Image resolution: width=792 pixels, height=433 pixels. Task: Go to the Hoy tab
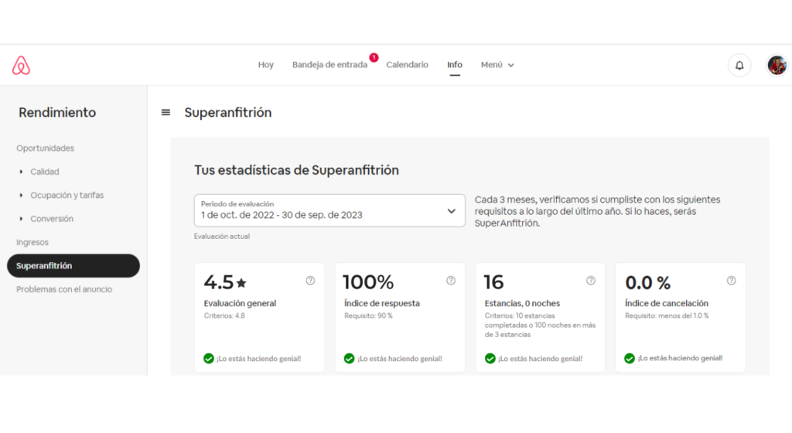(x=265, y=65)
